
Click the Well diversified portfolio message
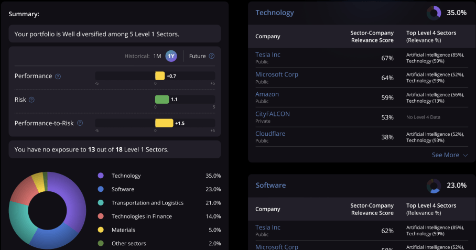tap(115, 34)
